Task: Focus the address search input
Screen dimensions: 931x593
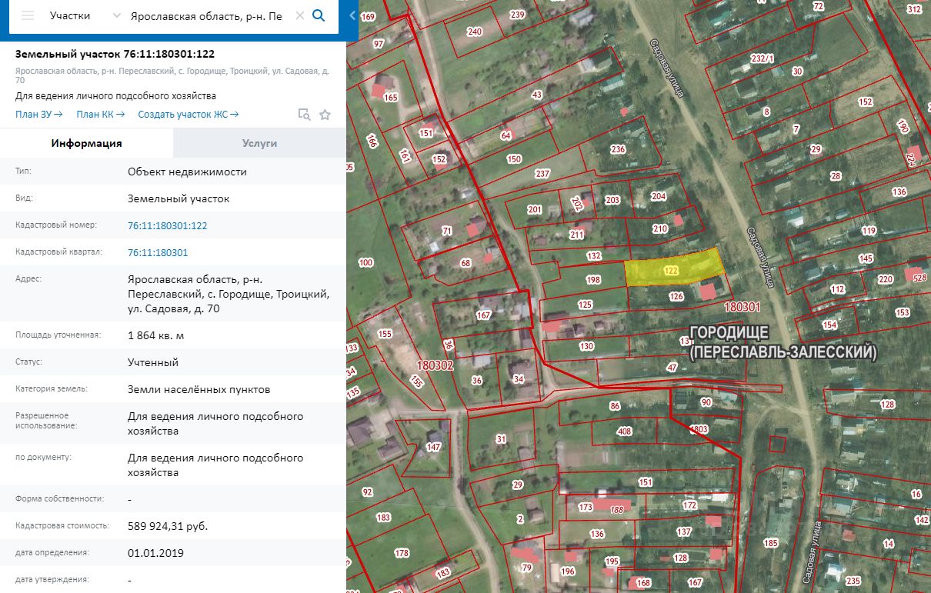Action: tap(206, 15)
